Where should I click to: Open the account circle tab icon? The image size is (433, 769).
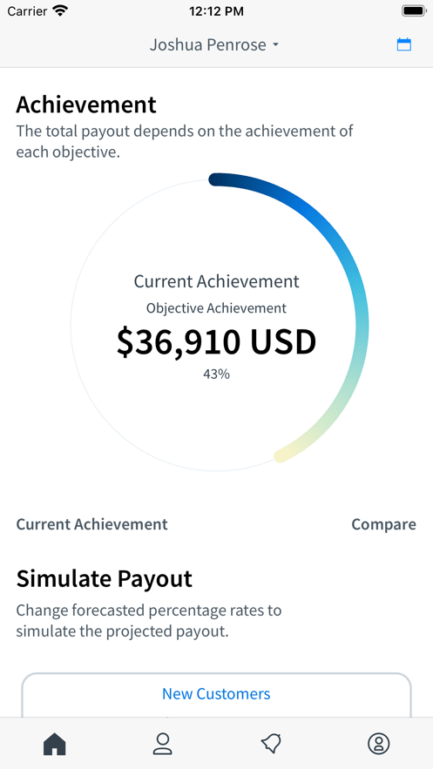pyautogui.click(x=379, y=744)
